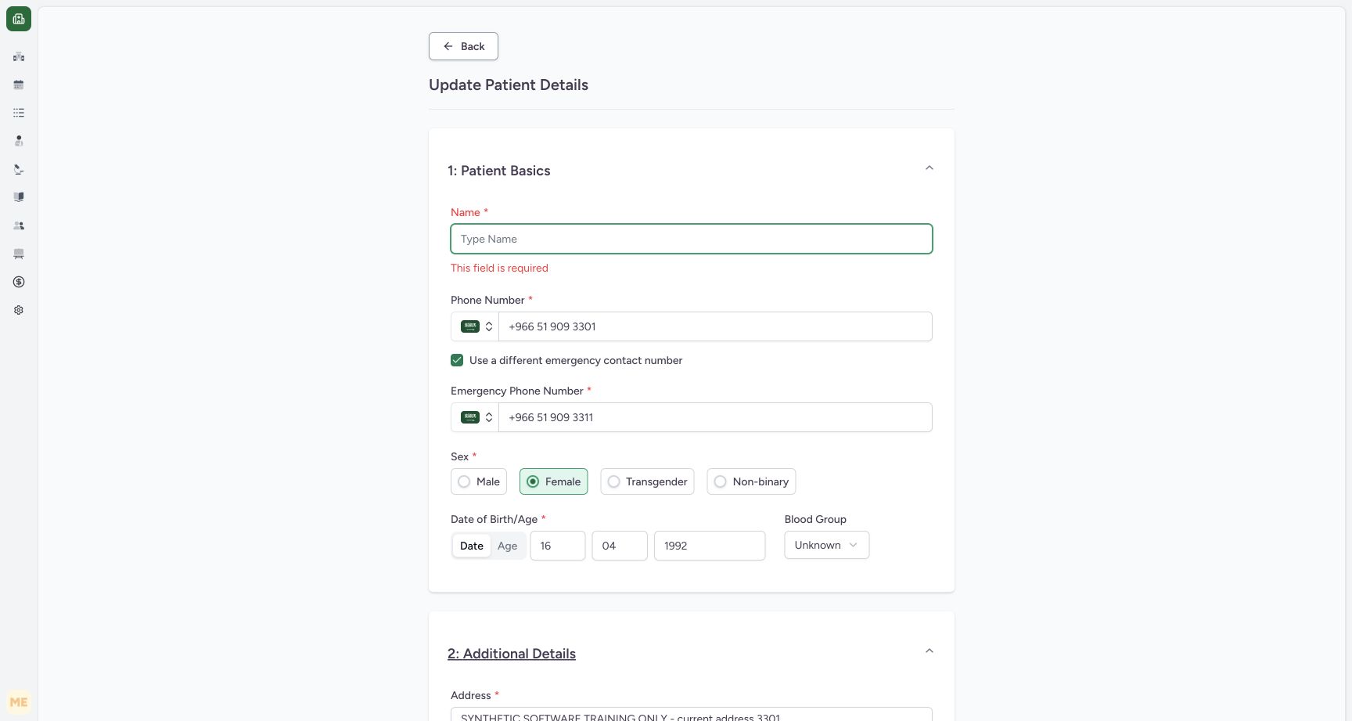Click the 2: Additional Details heading link
Screen dimensions: 1352x721
(512, 654)
